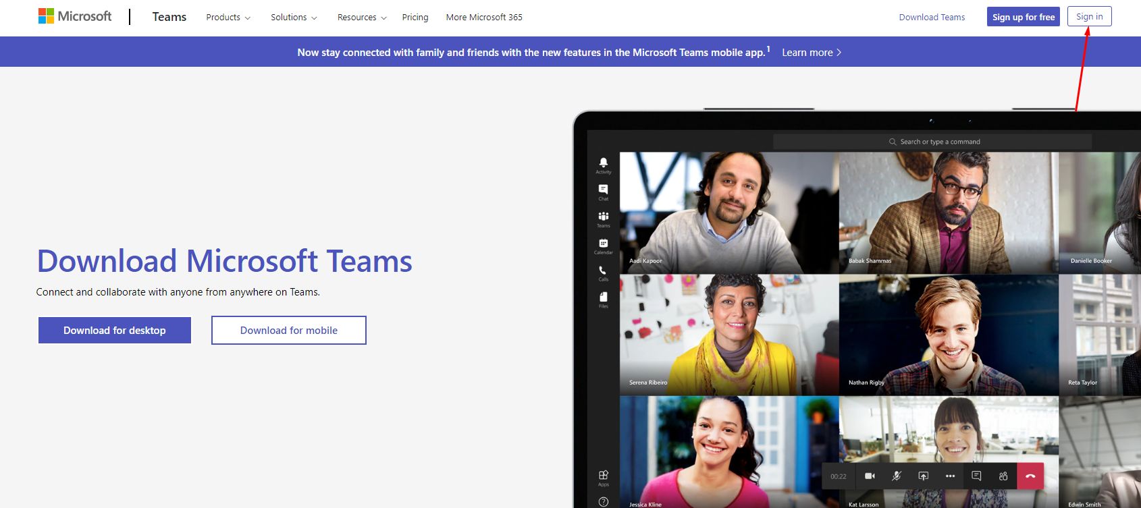Screen dimensions: 1141x508
Task: Click the red hang up button
Action: pos(1030,476)
